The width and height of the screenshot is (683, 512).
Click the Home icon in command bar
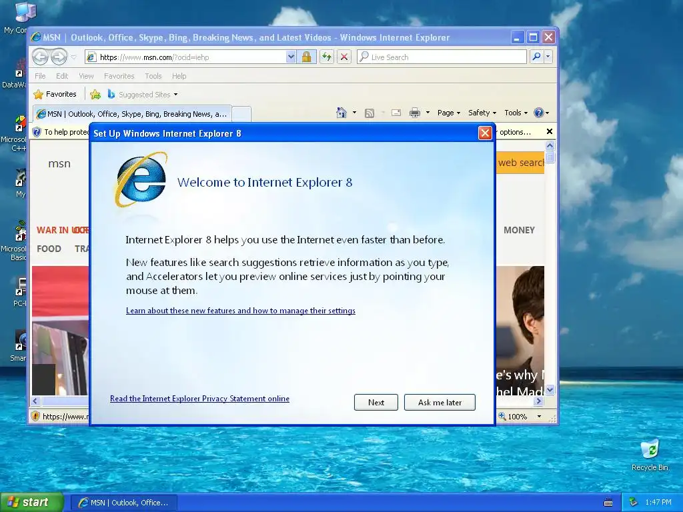tap(341, 113)
